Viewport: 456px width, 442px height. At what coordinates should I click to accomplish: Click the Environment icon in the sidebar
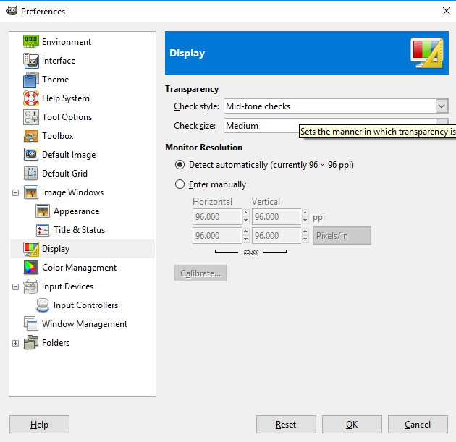click(31, 42)
